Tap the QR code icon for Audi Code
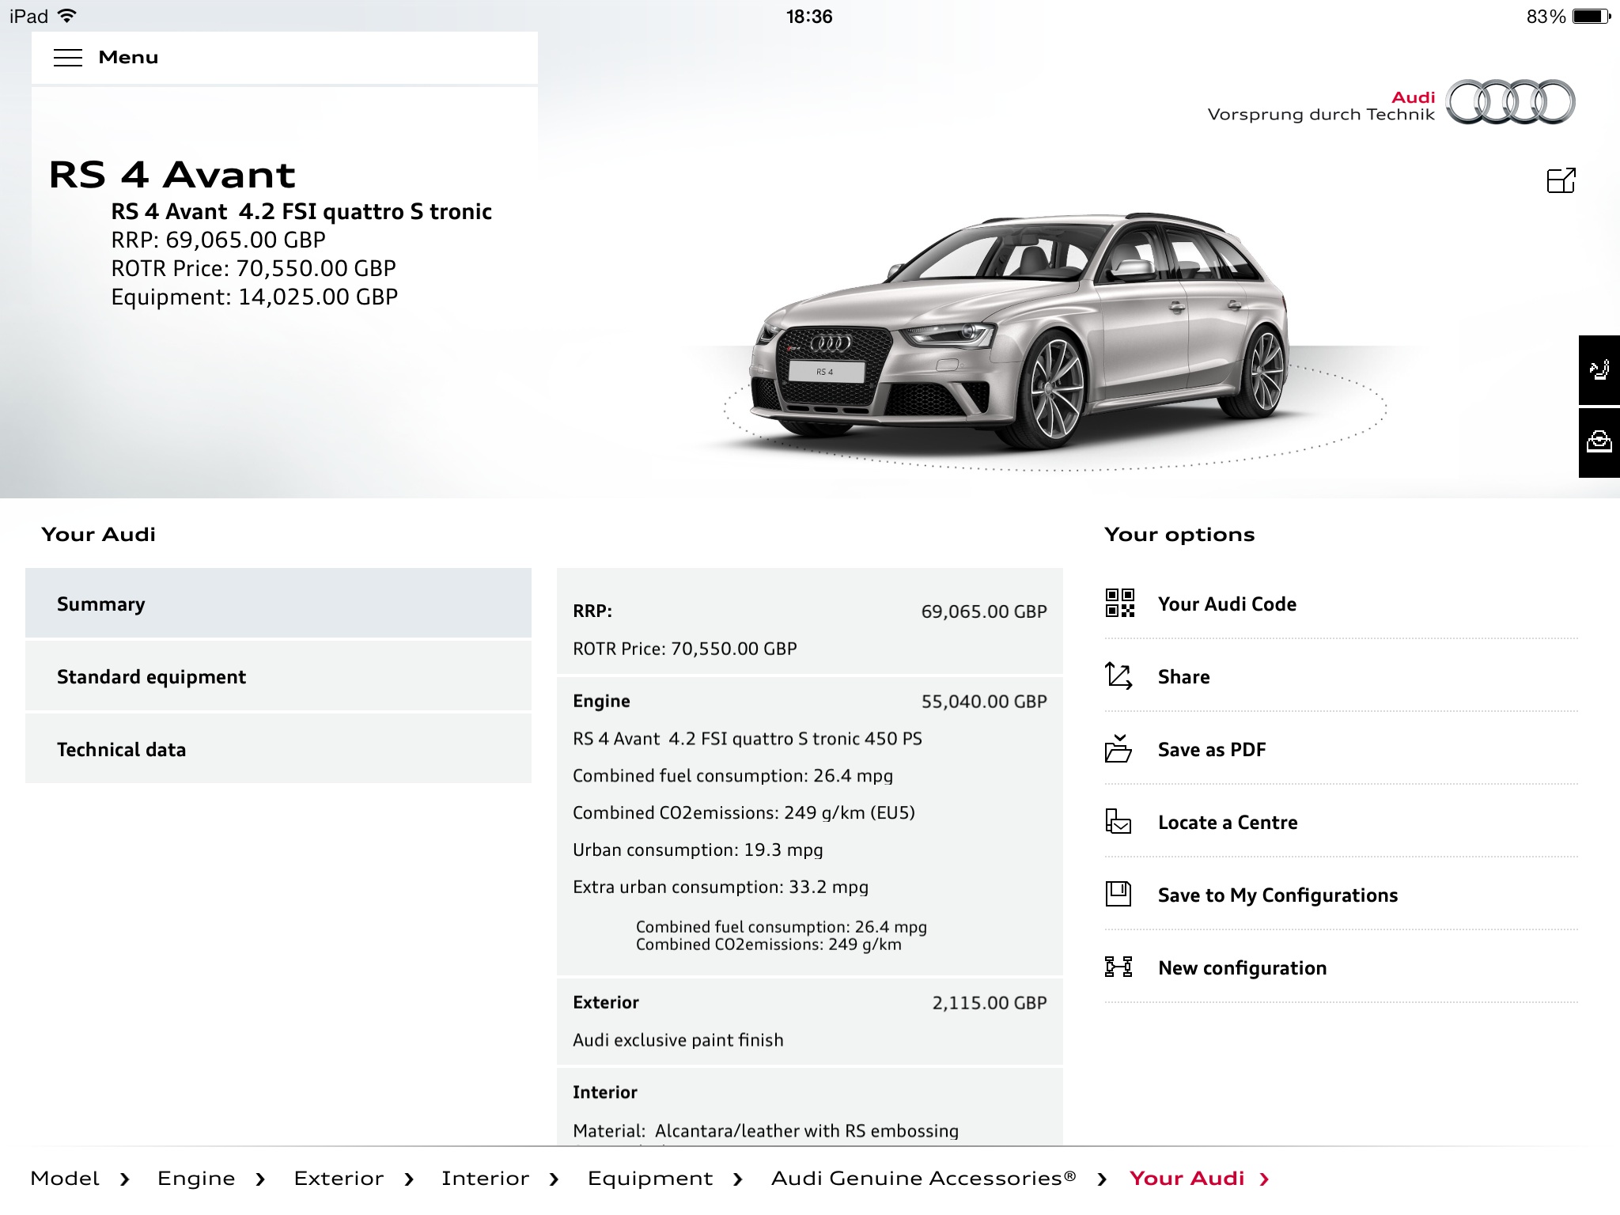 [1119, 604]
